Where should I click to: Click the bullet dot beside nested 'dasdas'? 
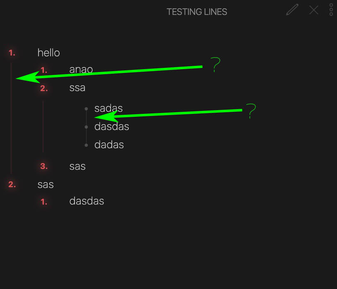coord(86,127)
